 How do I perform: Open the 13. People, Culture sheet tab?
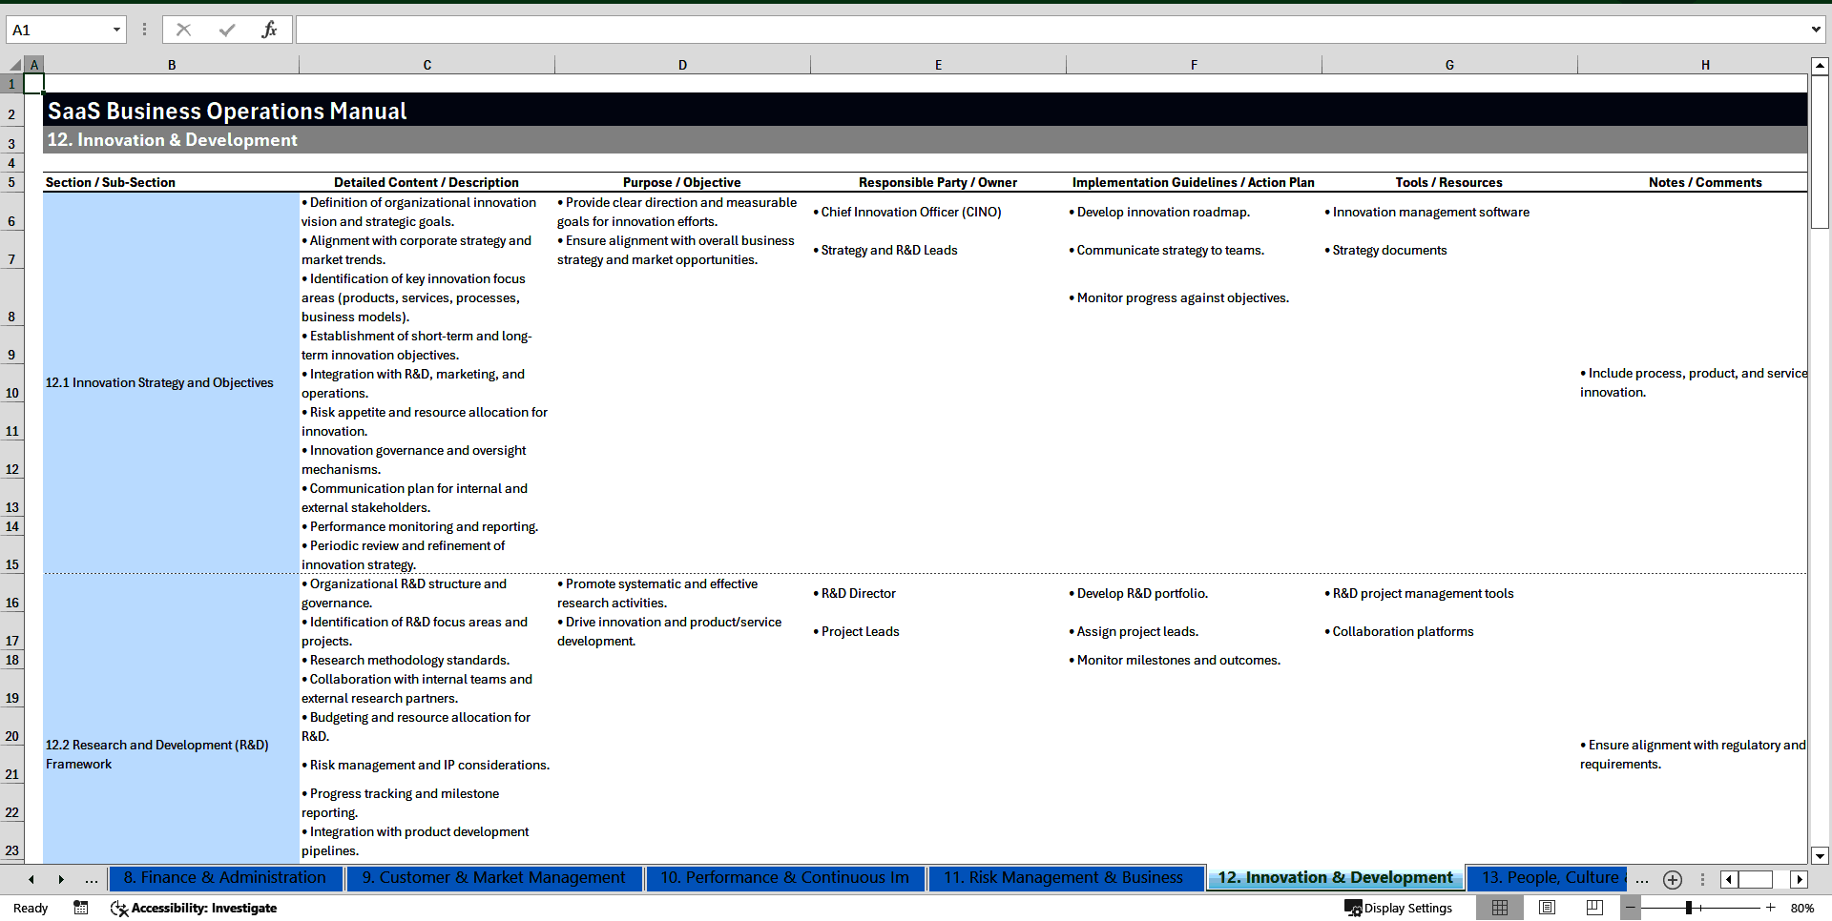point(1547,878)
